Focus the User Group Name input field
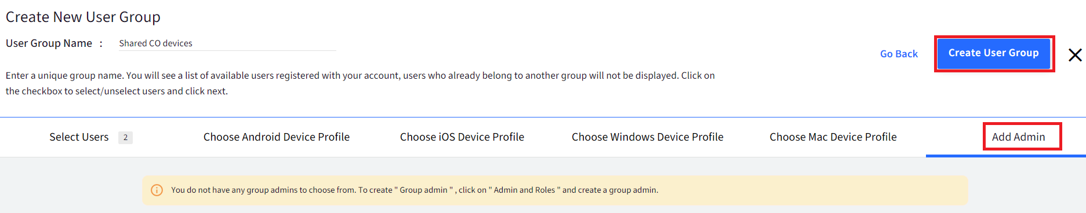Image resolution: width=1086 pixels, height=213 pixels. pyautogui.click(x=227, y=43)
